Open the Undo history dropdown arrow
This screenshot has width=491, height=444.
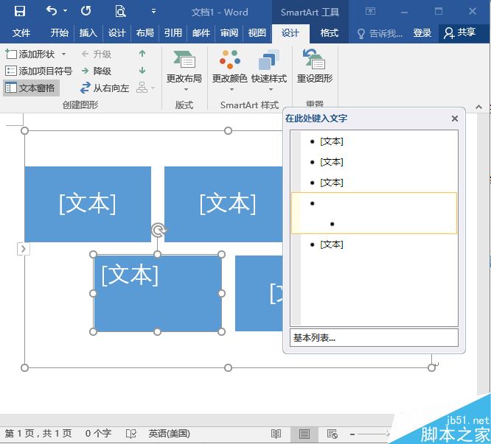tap(65, 11)
